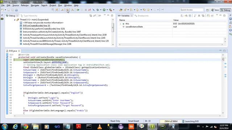The image size is (232, 130).
Task: Close the EVD.java editor tab
Action: tap(19, 51)
